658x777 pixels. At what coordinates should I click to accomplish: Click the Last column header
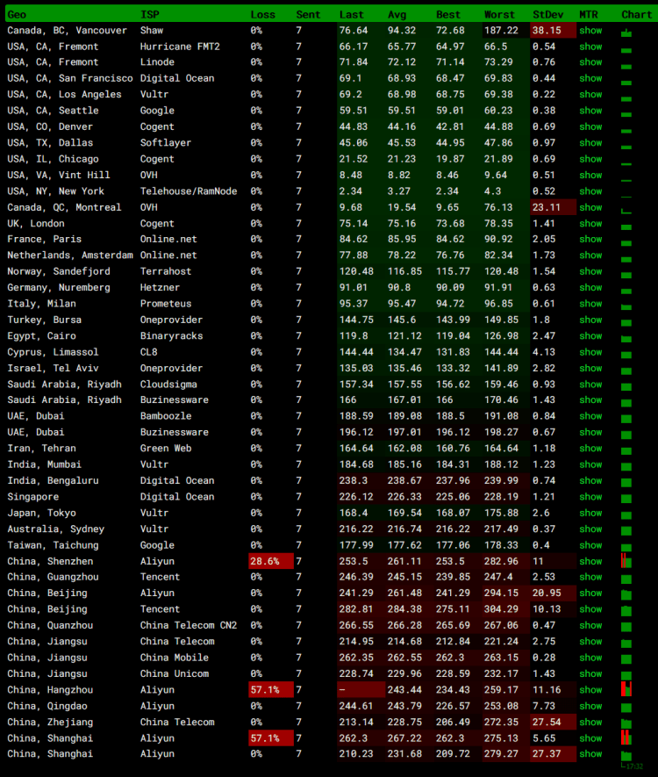click(x=352, y=15)
